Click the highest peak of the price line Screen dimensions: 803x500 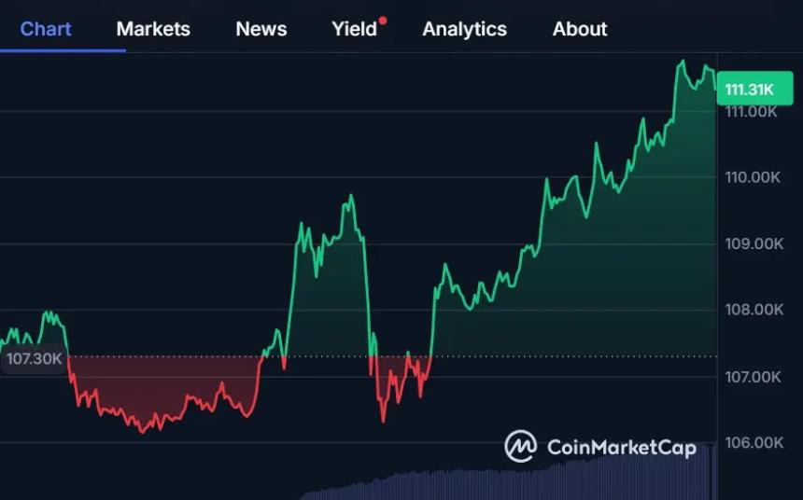[683, 62]
